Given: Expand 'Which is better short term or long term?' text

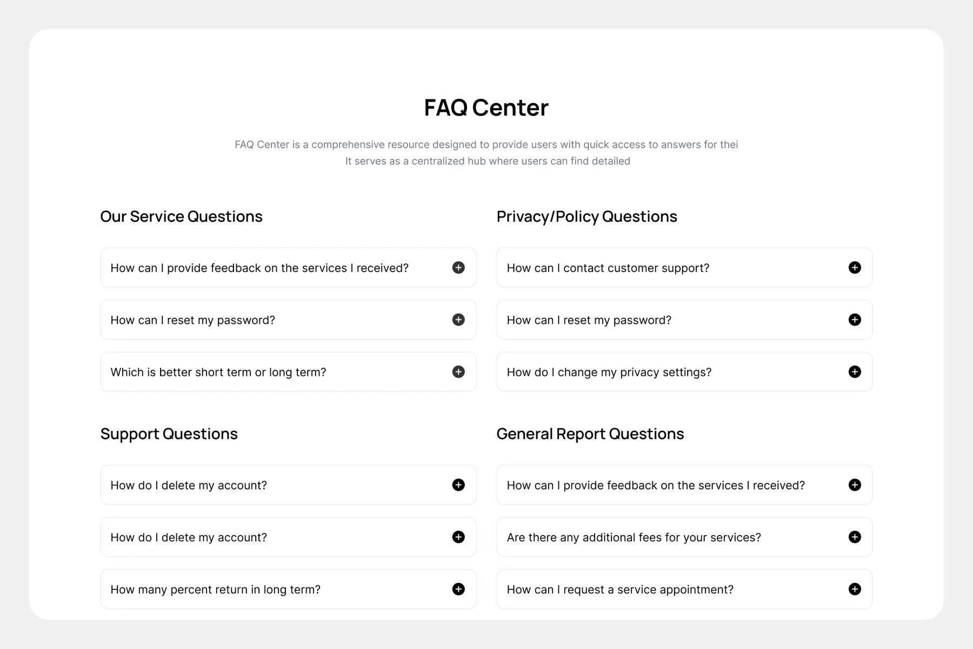Looking at the screenshot, I should coord(218,372).
